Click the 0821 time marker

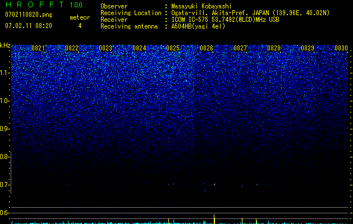pyautogui.click(x=38, y=48)
